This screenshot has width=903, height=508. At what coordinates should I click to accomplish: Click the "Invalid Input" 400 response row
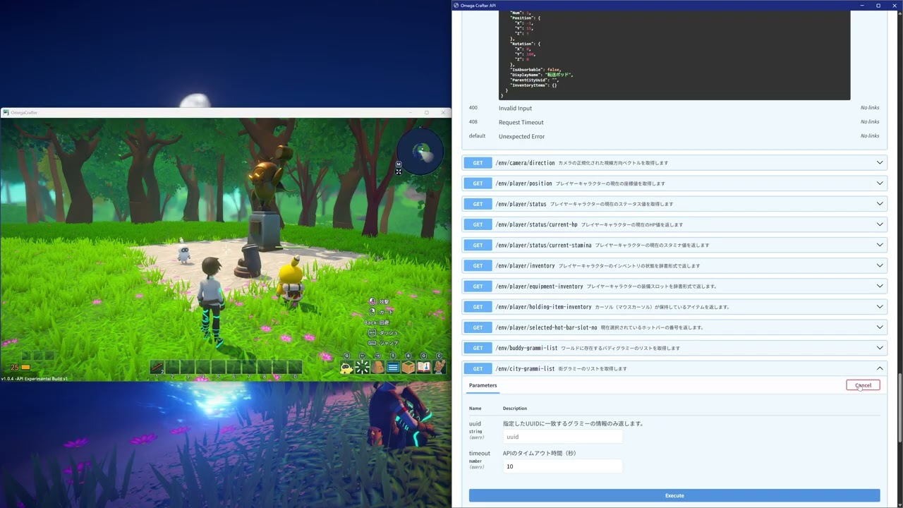tap(674, 108)
